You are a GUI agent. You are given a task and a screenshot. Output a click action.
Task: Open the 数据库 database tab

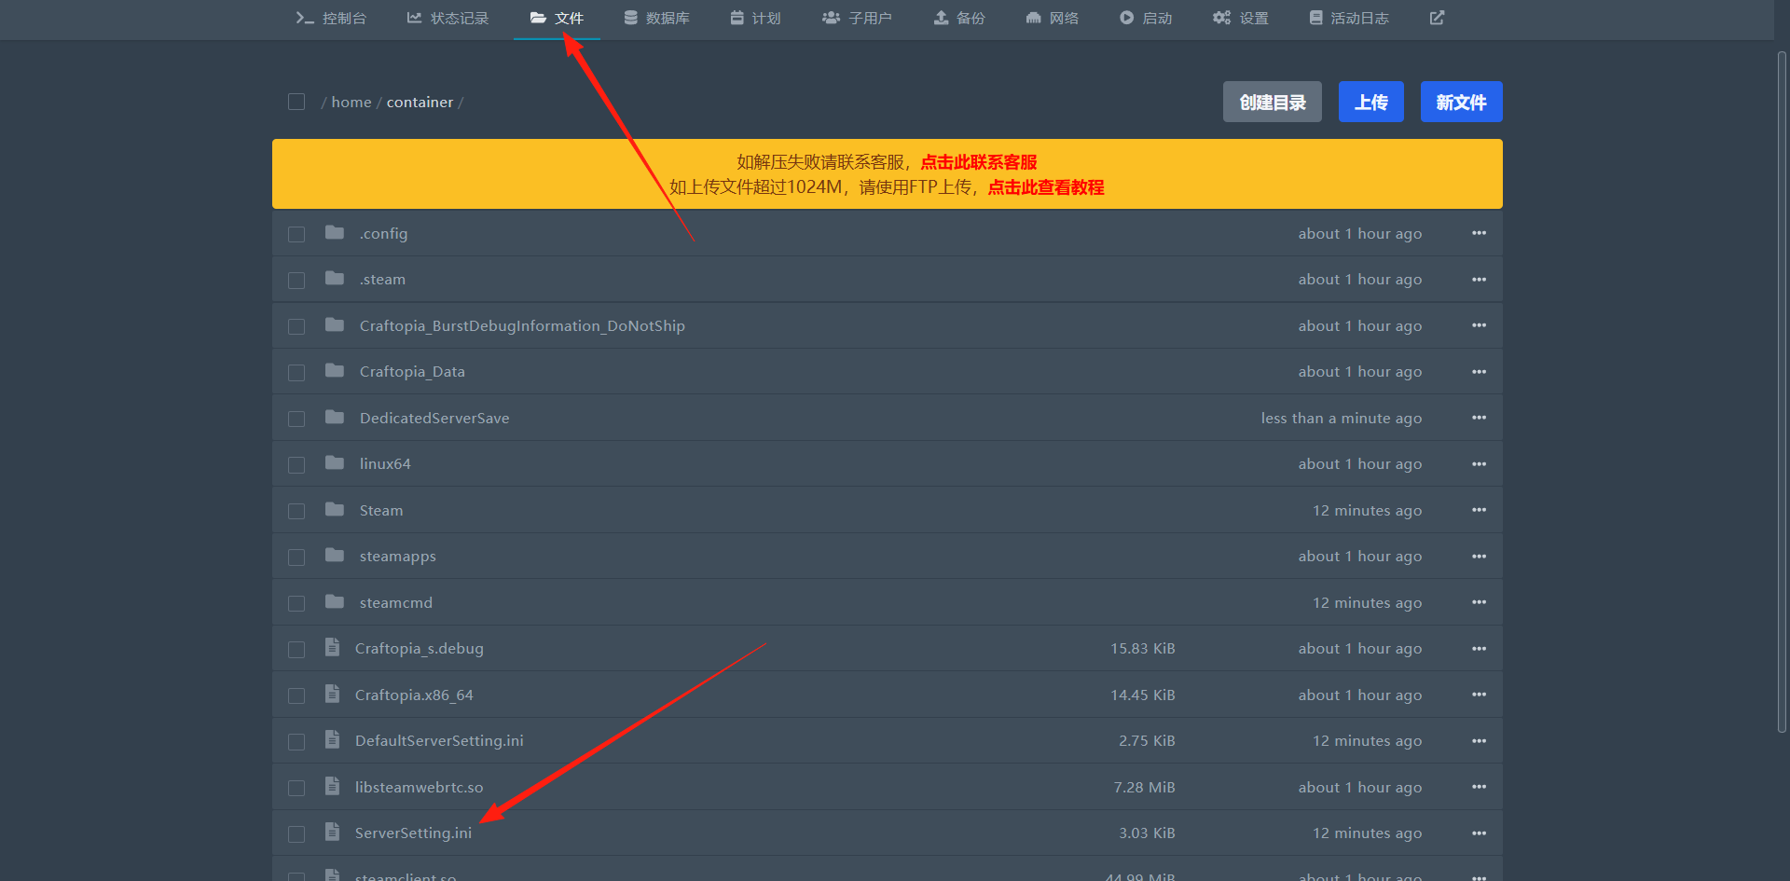click(657, 18)
